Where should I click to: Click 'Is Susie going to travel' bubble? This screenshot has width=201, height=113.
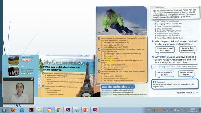point(165,50)
